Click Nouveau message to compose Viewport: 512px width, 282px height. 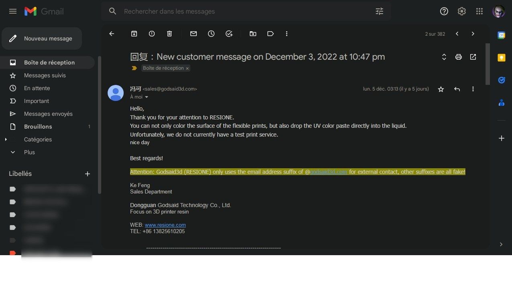42,38
